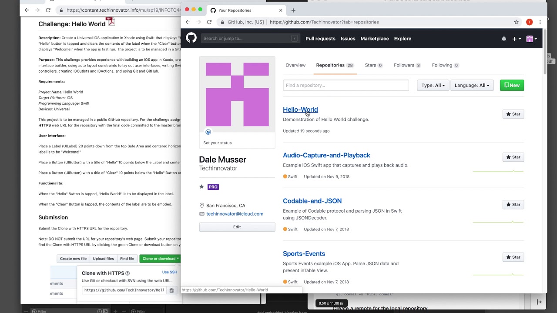Screen dimensions: 557x313
Task: Open Explore in GitHub header
Action: (403, 39)
